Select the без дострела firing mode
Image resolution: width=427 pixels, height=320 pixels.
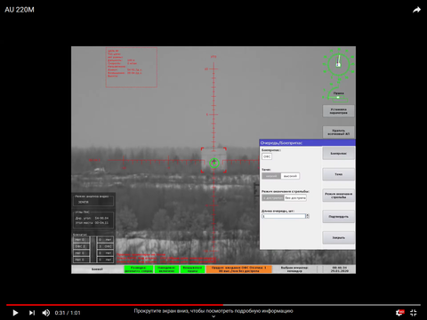pyautogui.click(x=295, y=197)
